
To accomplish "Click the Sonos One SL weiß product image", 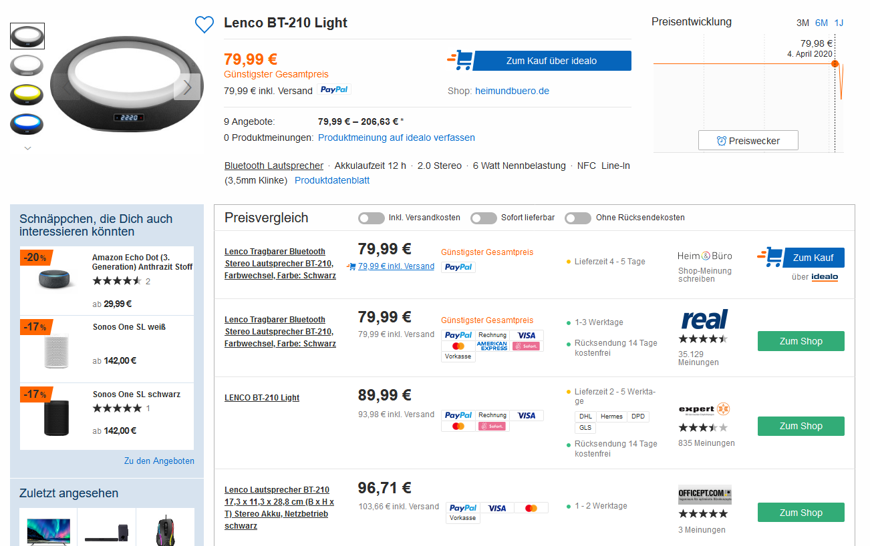I will 56,349.
